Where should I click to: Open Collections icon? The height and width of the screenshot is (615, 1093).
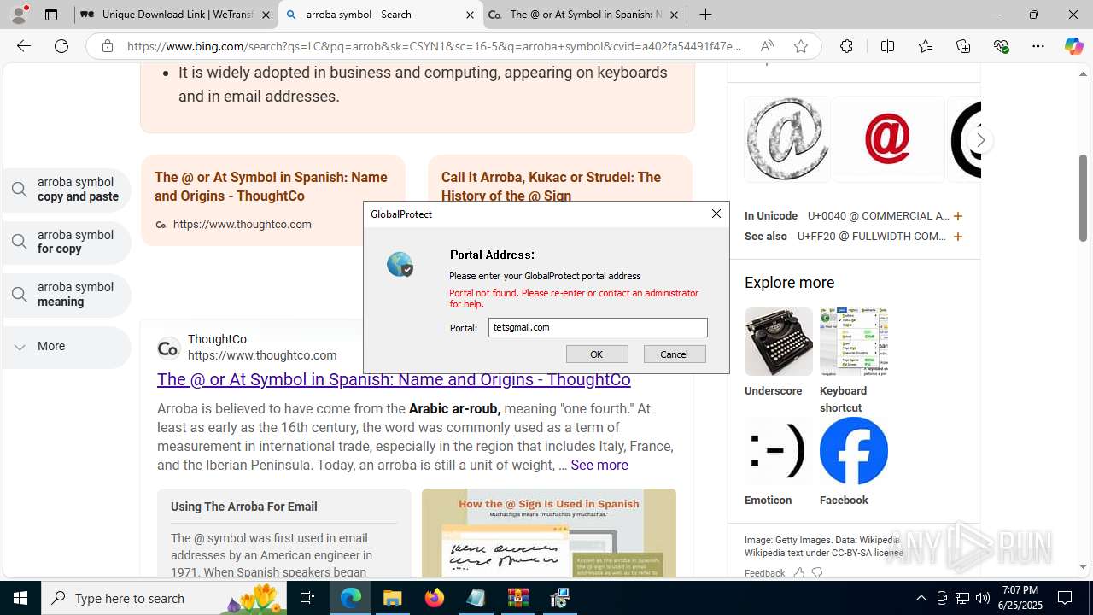coord(963,46)
